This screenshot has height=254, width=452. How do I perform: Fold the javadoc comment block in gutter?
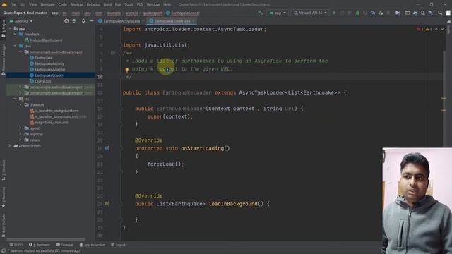(x=121, y=53)
